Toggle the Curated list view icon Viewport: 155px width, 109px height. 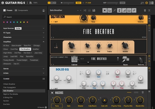pos(44,79)
